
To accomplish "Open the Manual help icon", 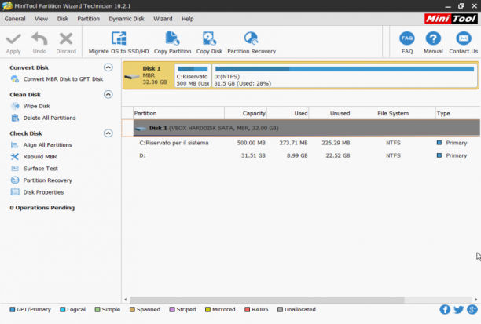I will (x=433, y=38).
